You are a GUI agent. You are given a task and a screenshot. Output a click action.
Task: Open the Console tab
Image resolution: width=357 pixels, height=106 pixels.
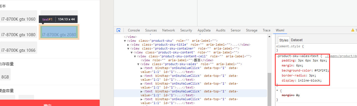tap(134, 30)
